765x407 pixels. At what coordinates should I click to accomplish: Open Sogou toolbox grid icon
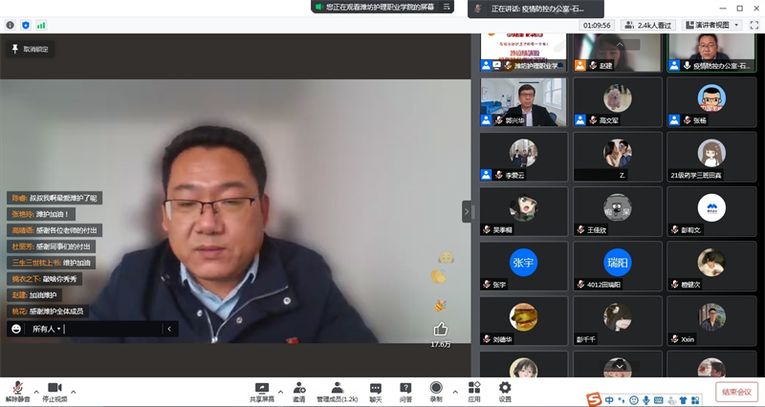click(695, 400)
